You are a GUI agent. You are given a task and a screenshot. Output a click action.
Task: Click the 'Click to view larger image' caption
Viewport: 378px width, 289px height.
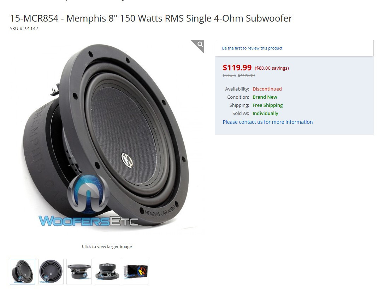(107, 247)
